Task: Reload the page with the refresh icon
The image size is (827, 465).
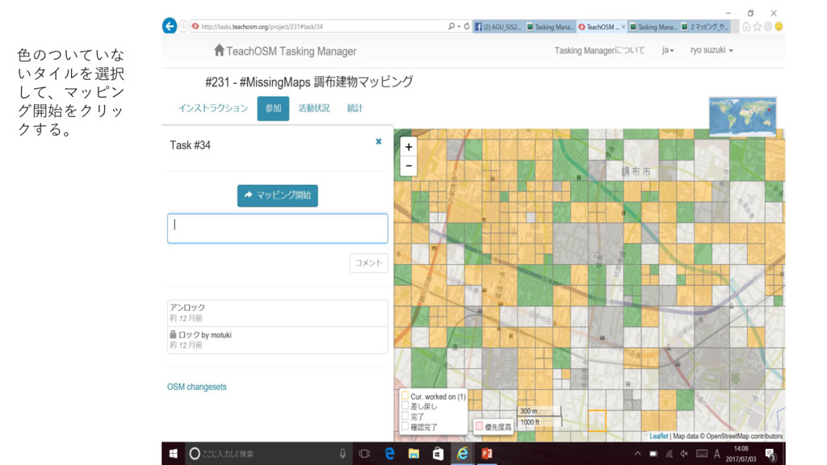Action: pyautogui.click(x=467, y=27)
